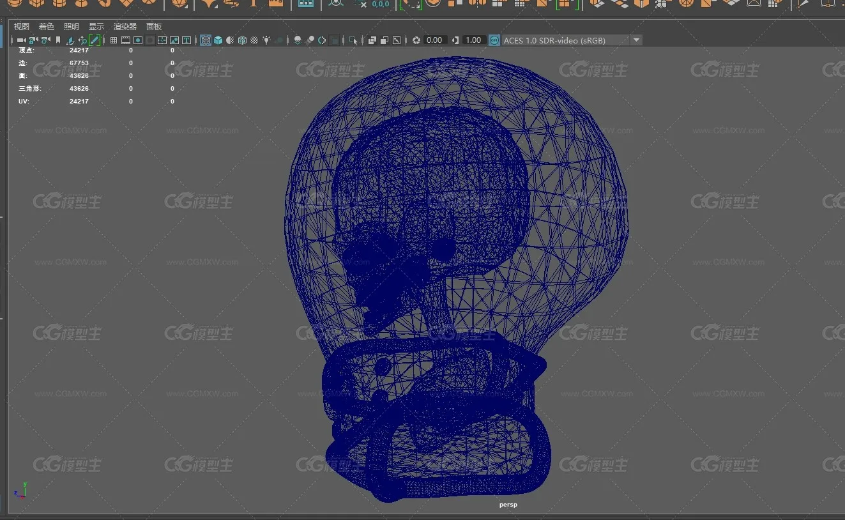The width and height of the screenshot is (845, 520).
Task: Click the 顶点 count 24217
Action: click(x=79, y=50)
